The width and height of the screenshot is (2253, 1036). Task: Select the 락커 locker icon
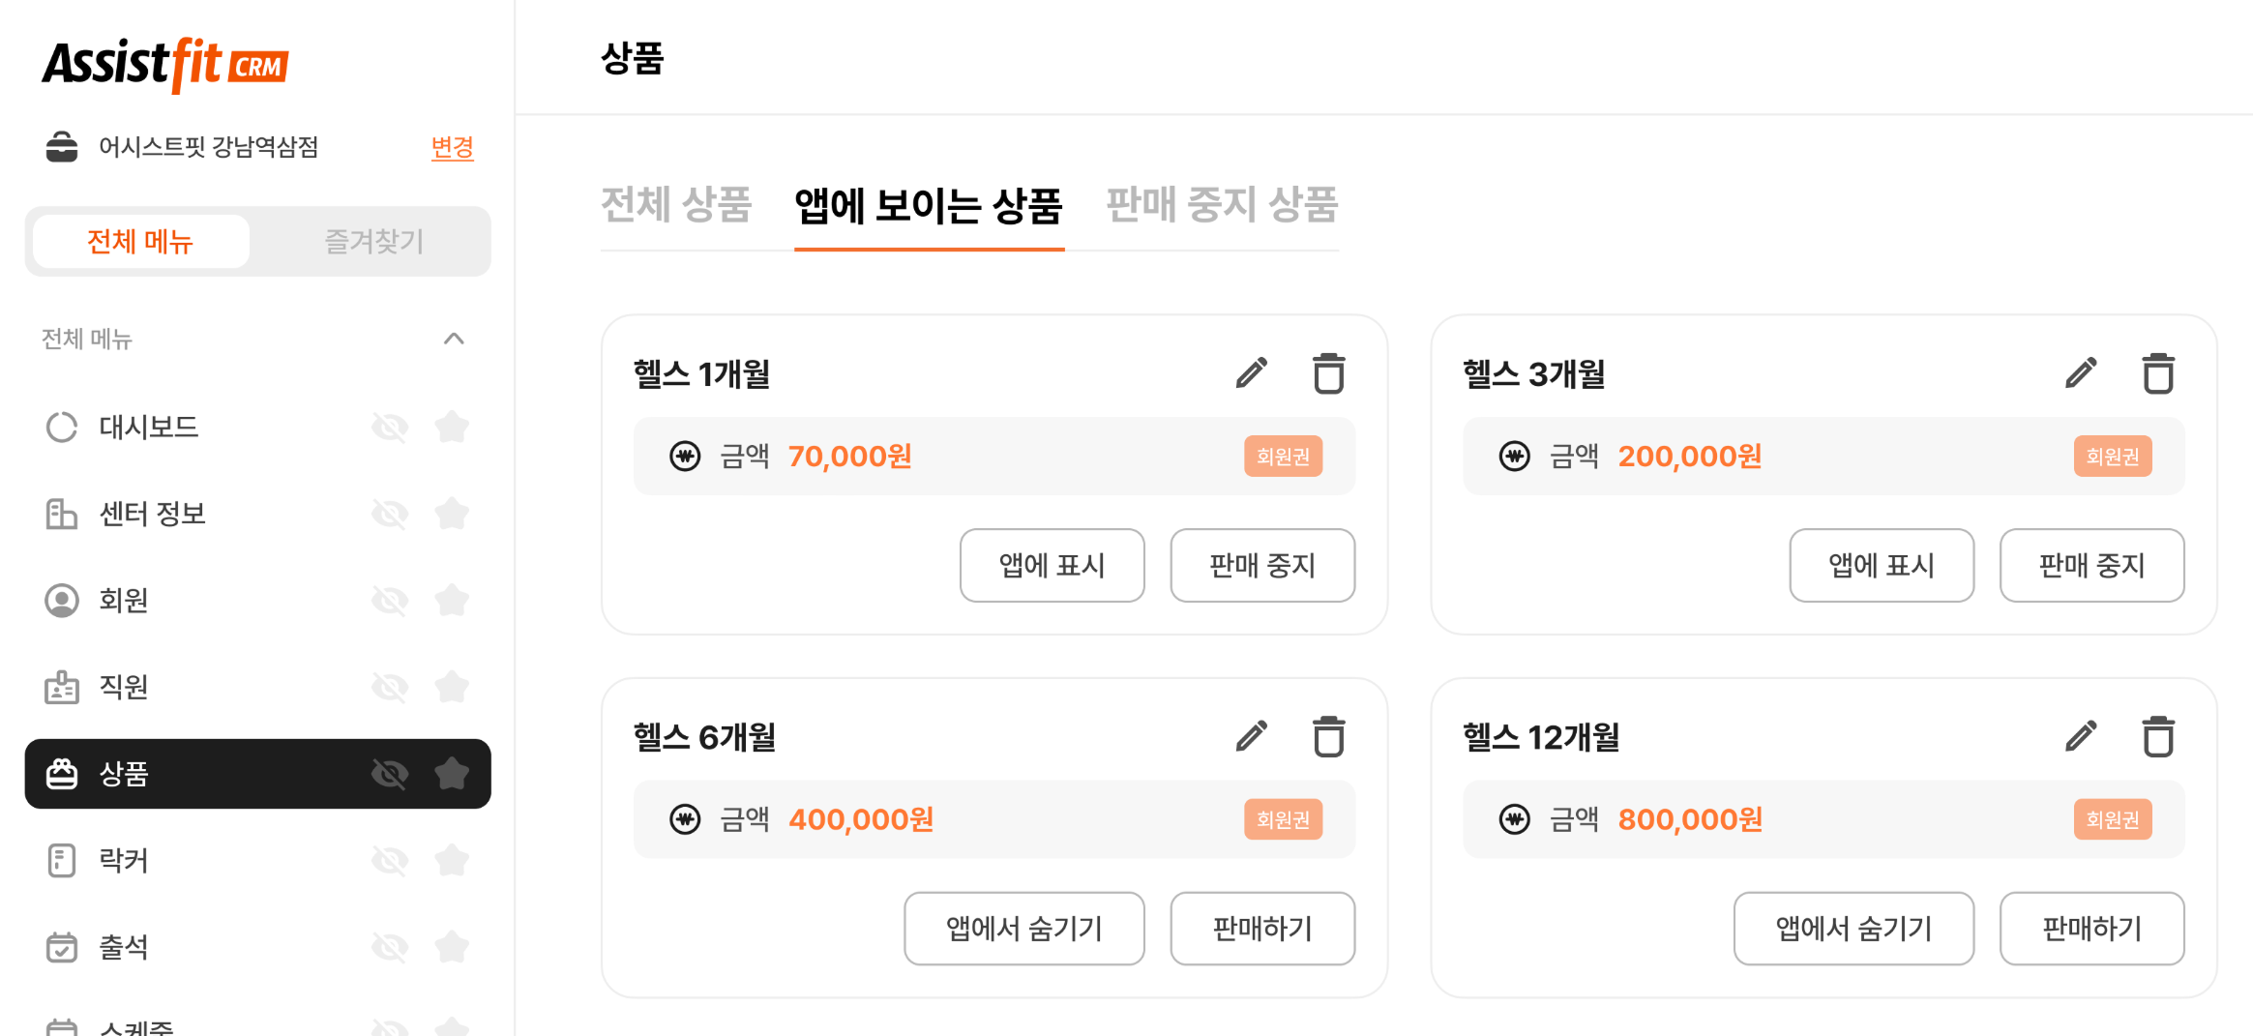(62, 860)
